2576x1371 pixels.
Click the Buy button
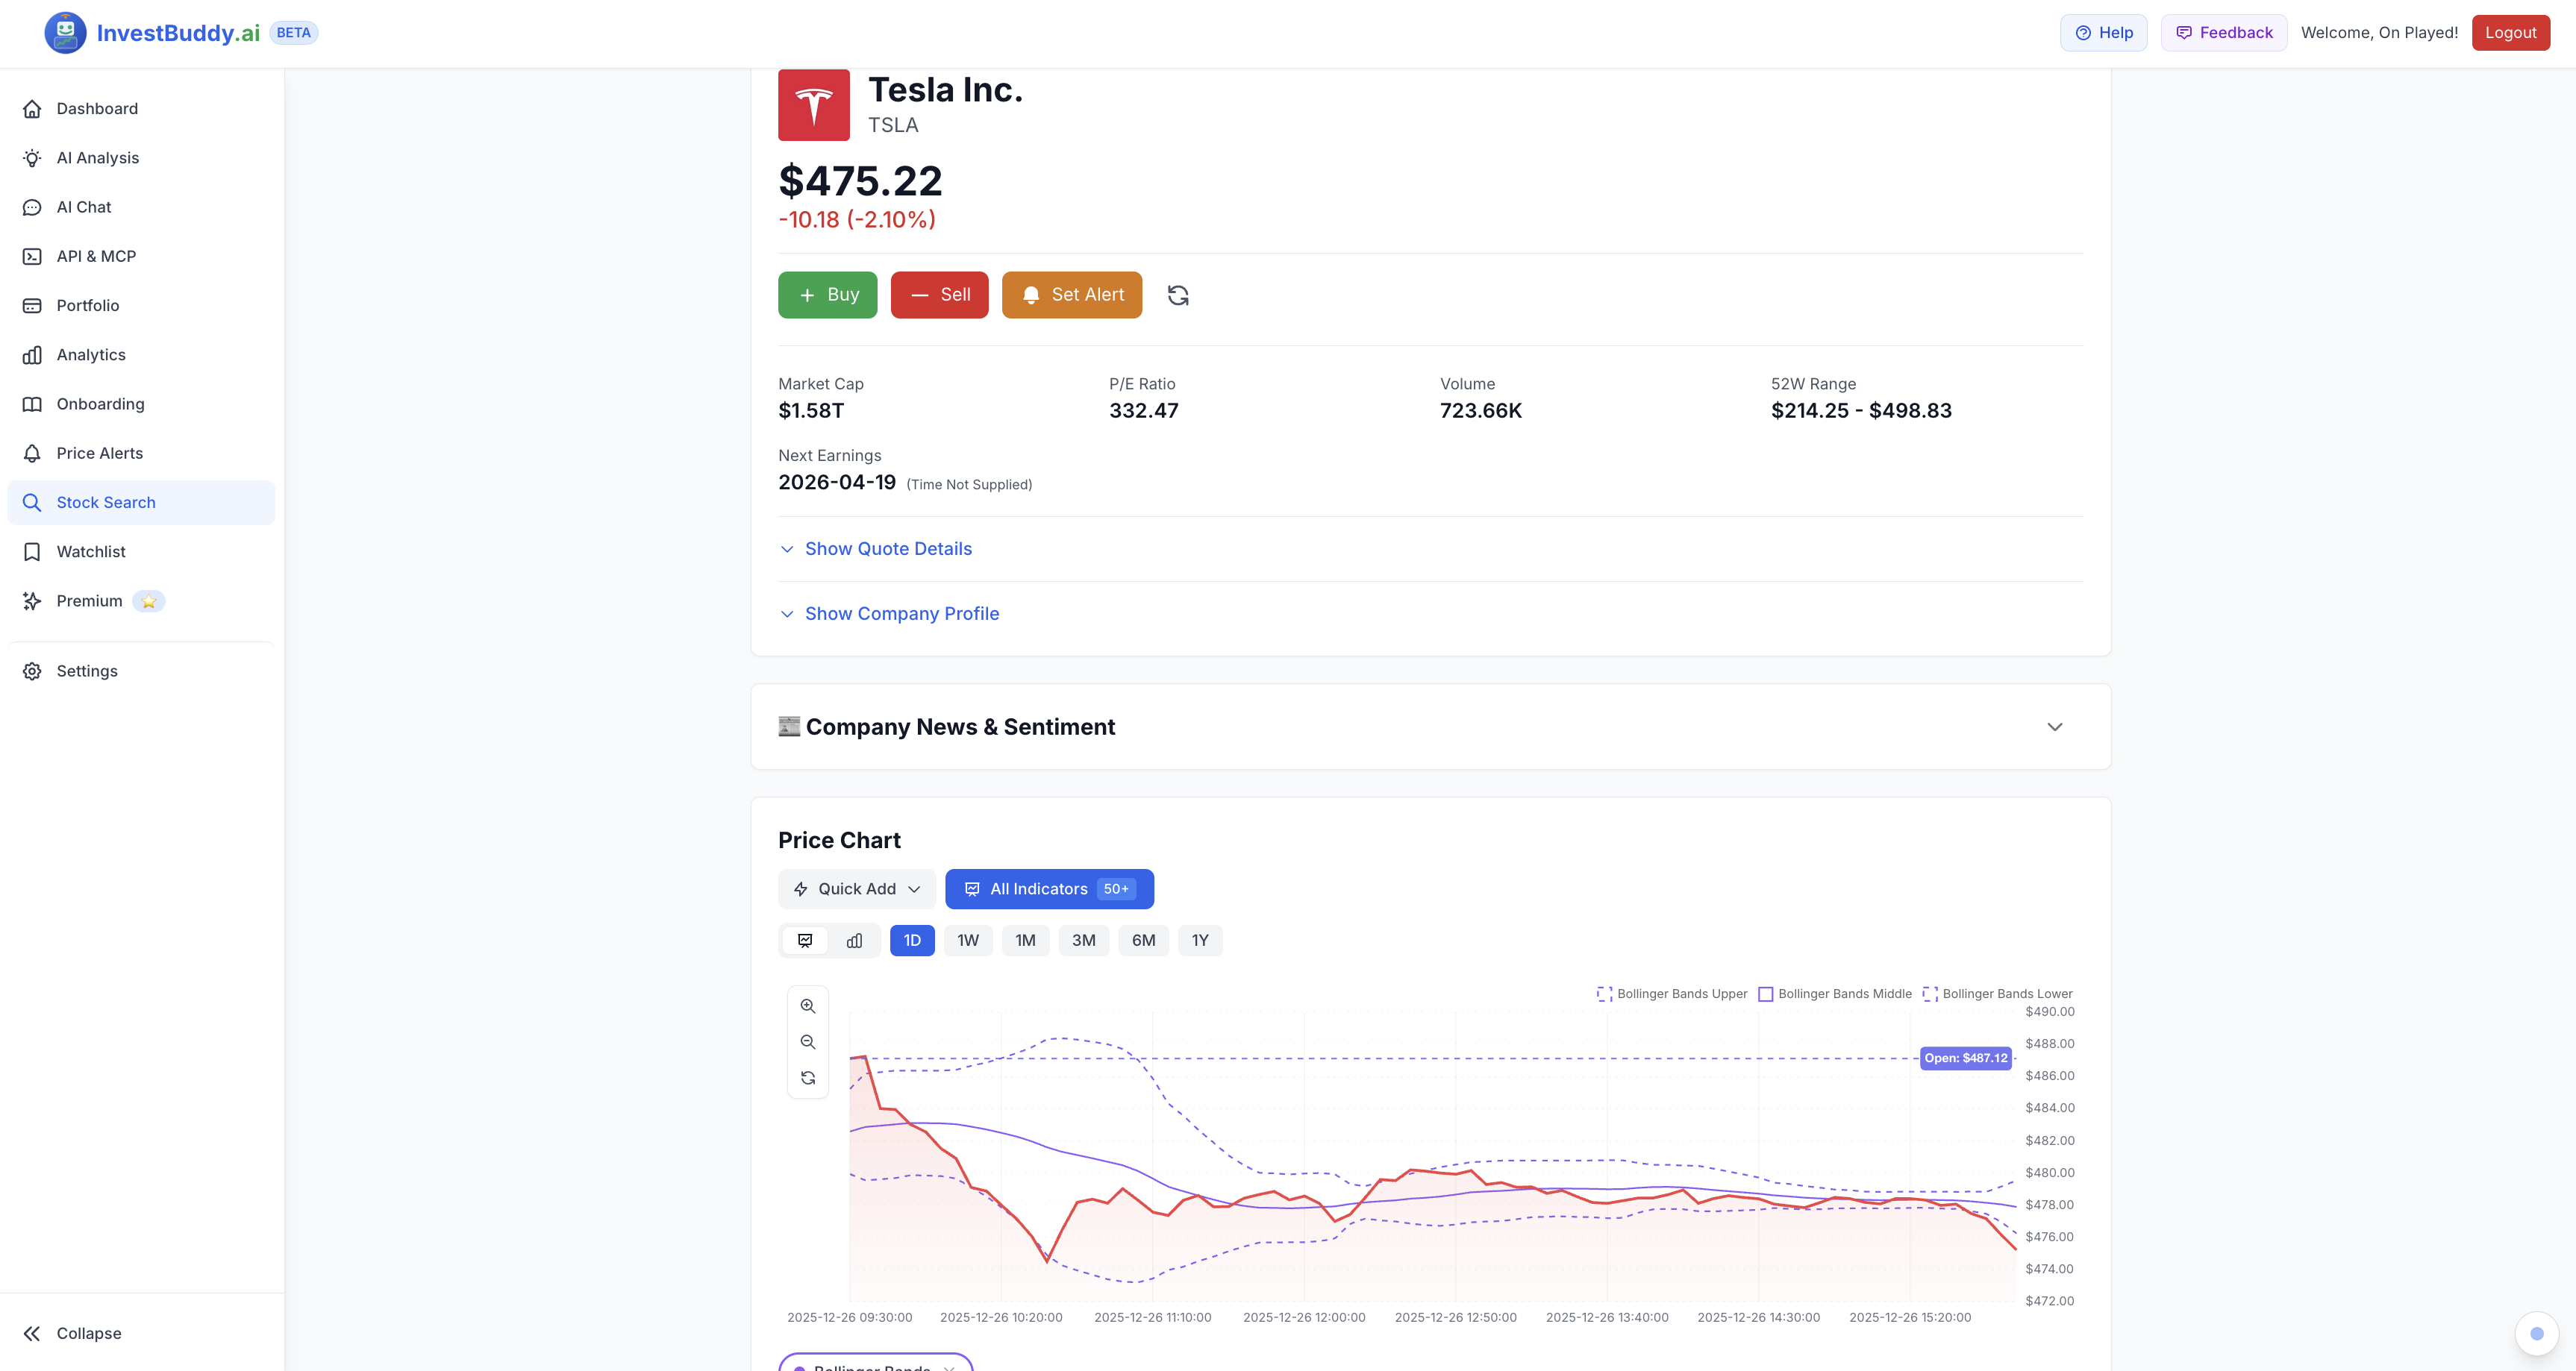[x=827, y=295]
